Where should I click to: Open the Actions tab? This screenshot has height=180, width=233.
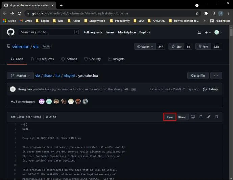(x=69, y=59)
